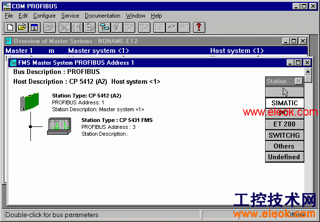Click the Print toolbar icon
320x222 pixels.
tap(49, 27)
